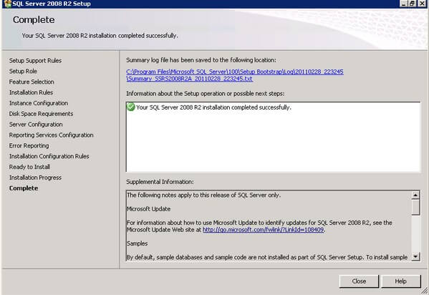
Task: Open the Help button
Action: point(401,281)
